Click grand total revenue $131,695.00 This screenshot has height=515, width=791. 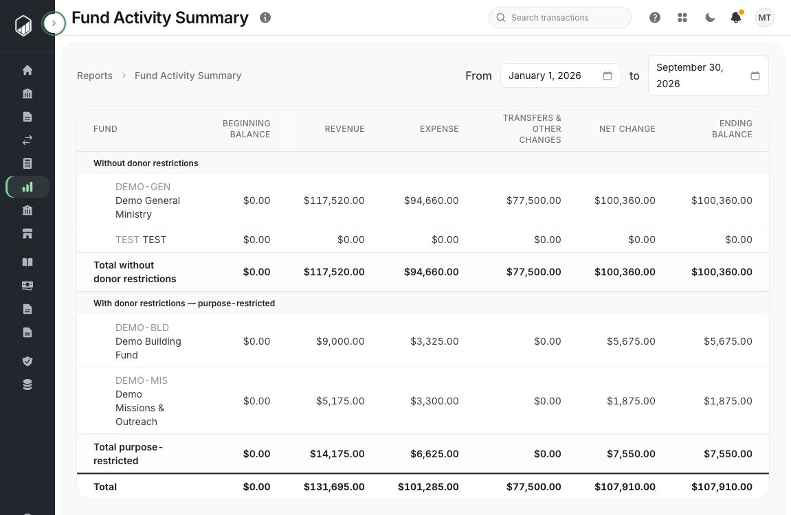[x=334, y=487]
